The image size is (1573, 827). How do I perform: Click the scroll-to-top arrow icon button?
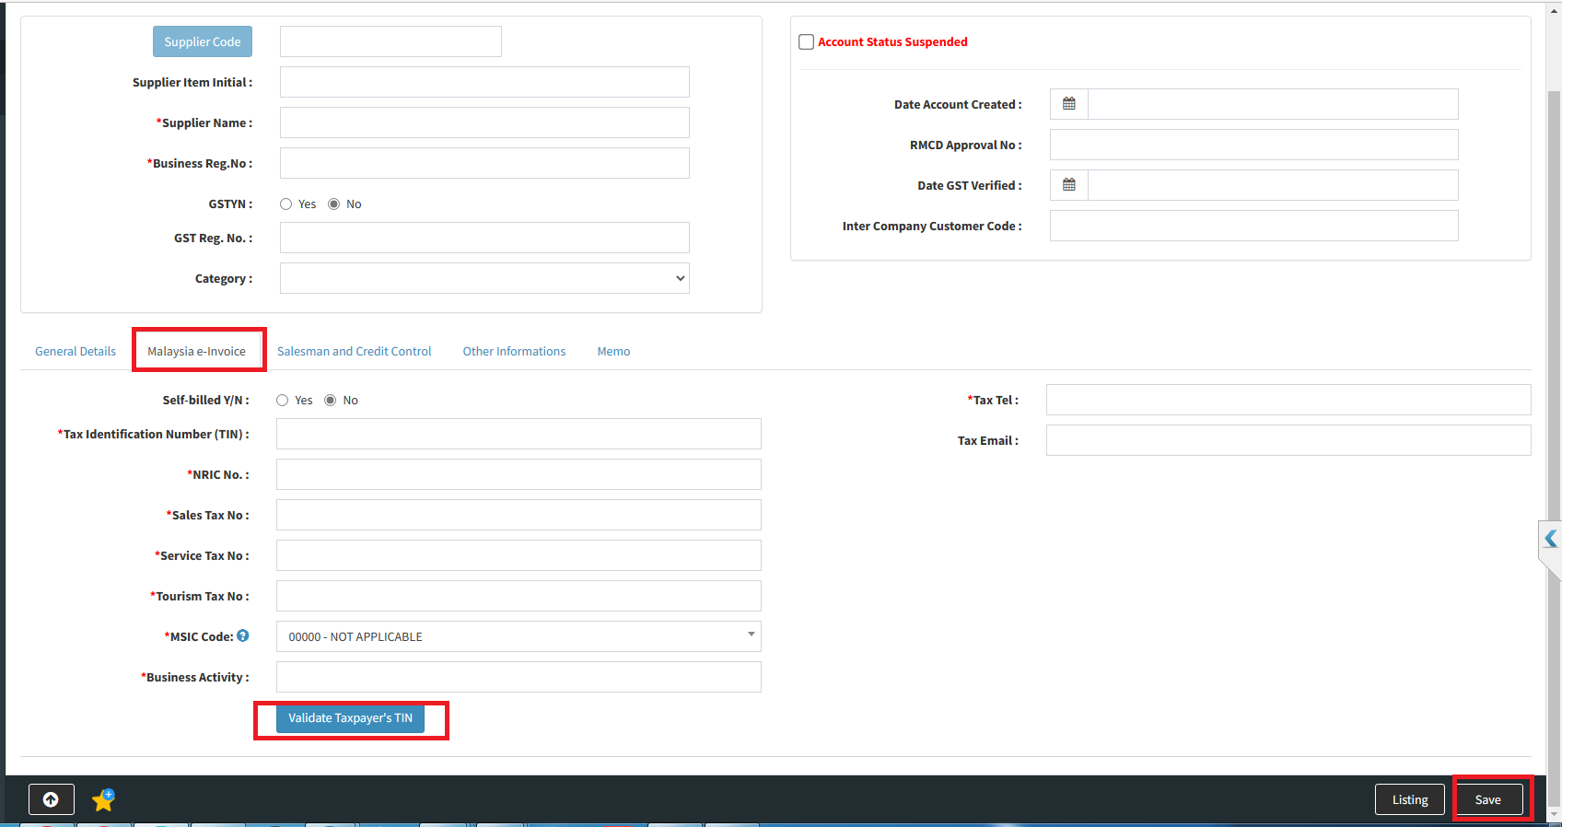51,799
